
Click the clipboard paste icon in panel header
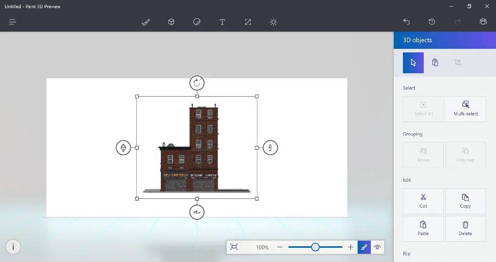[x=435, y=63]
